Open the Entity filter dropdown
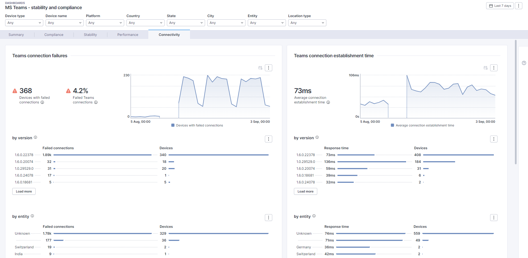The width and height of the screenshot is (528, 258). pos(267,23)
